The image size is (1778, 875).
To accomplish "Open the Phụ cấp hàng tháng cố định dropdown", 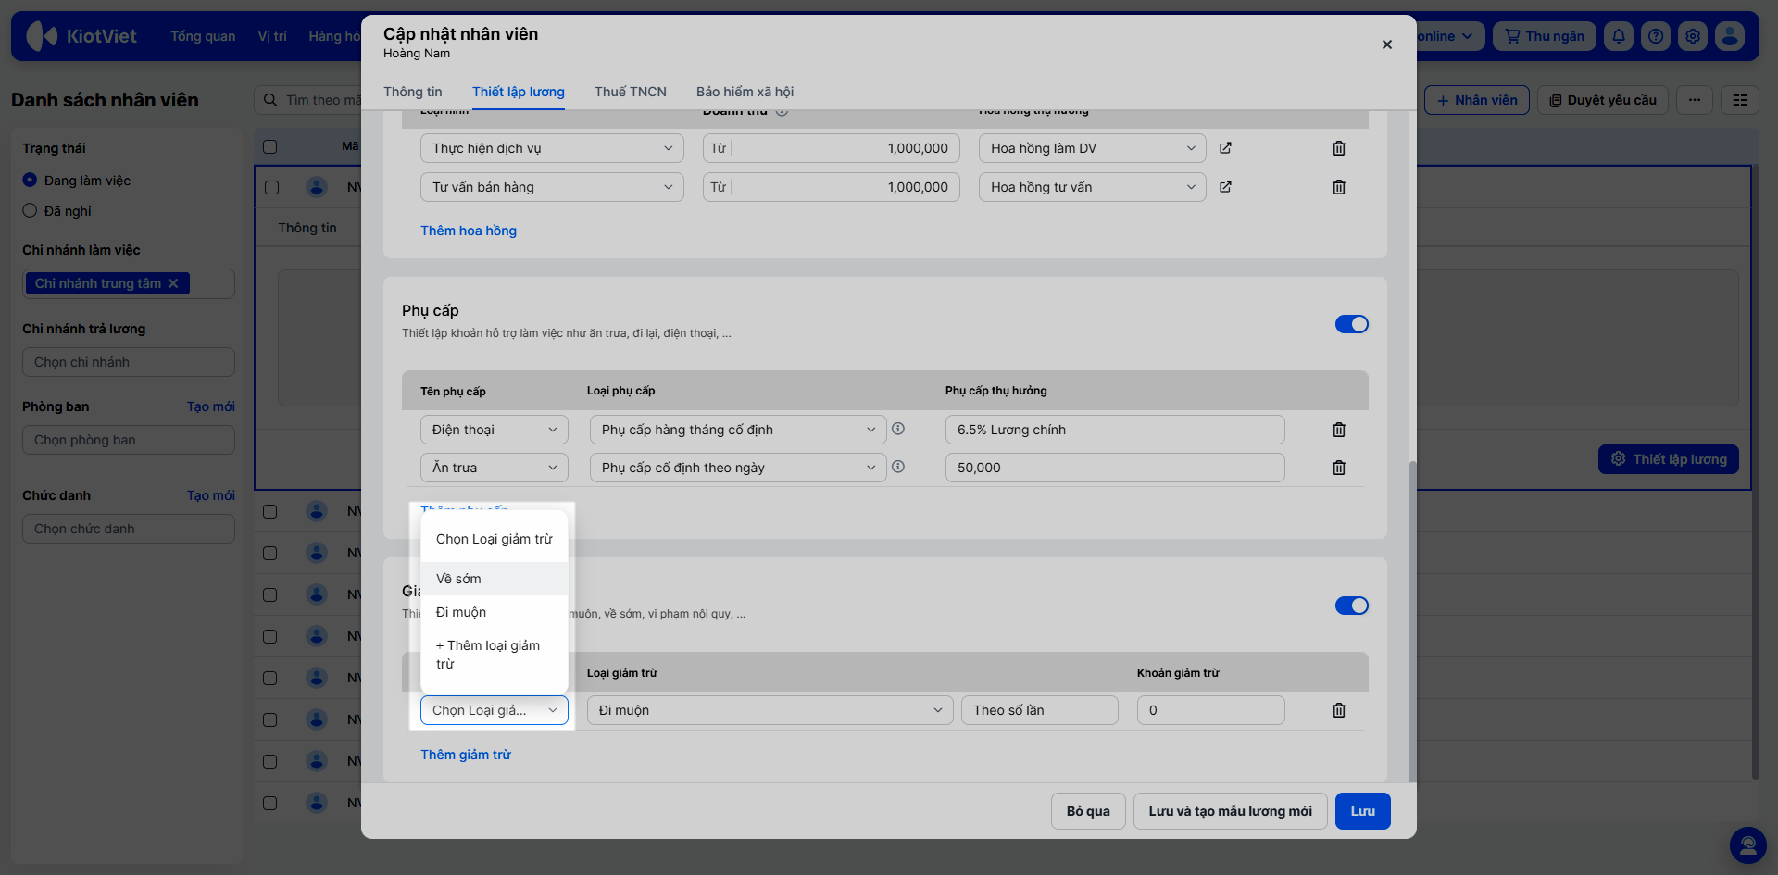I will (x=738, y=430).
